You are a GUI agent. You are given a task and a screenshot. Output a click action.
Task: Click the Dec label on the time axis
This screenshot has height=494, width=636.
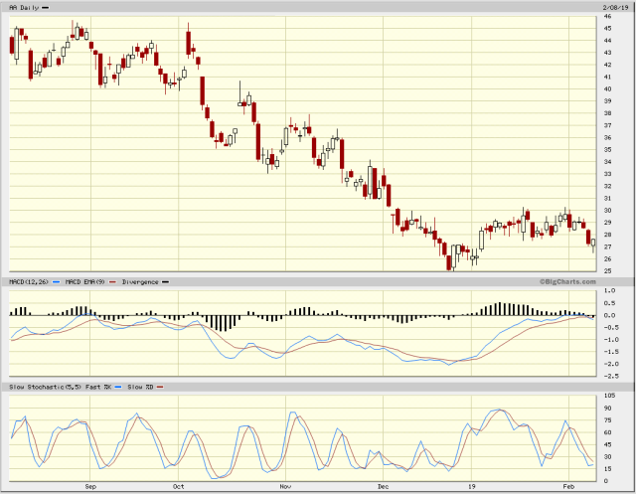click(383, 486)
